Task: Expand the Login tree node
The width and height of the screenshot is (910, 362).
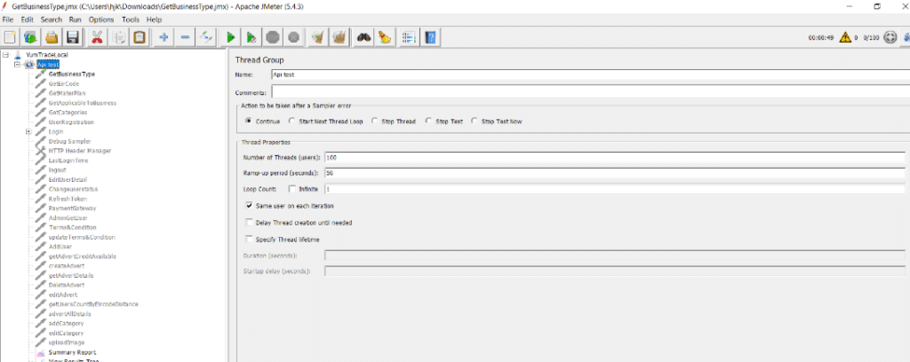Action: (28, 131)
